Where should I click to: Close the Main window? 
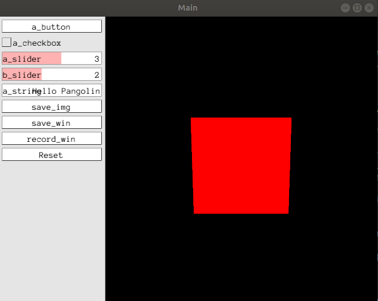click(x=369, y=8)
